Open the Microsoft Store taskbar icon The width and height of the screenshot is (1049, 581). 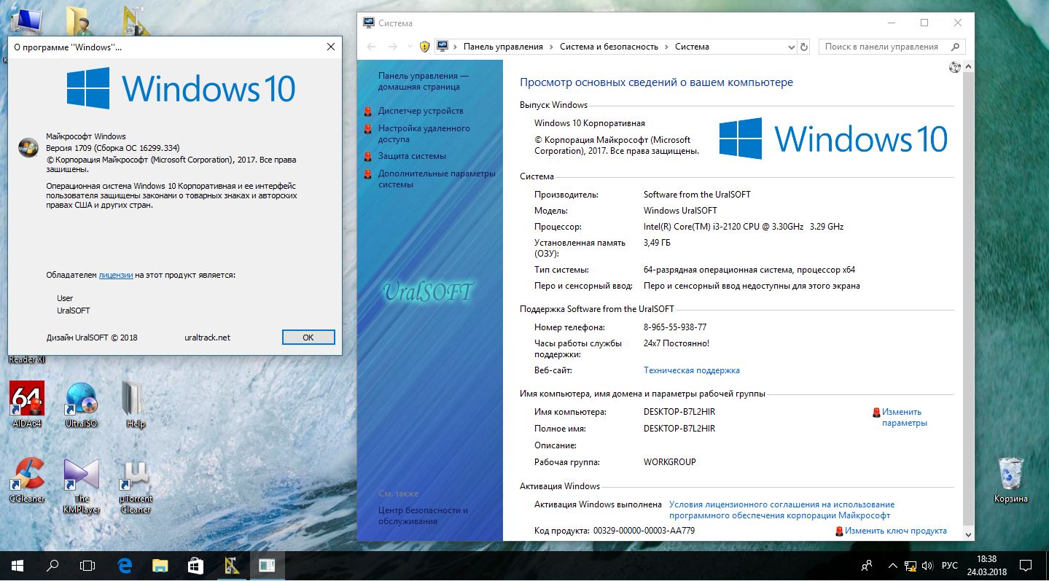pyautogui.click(x=195, y=565)
